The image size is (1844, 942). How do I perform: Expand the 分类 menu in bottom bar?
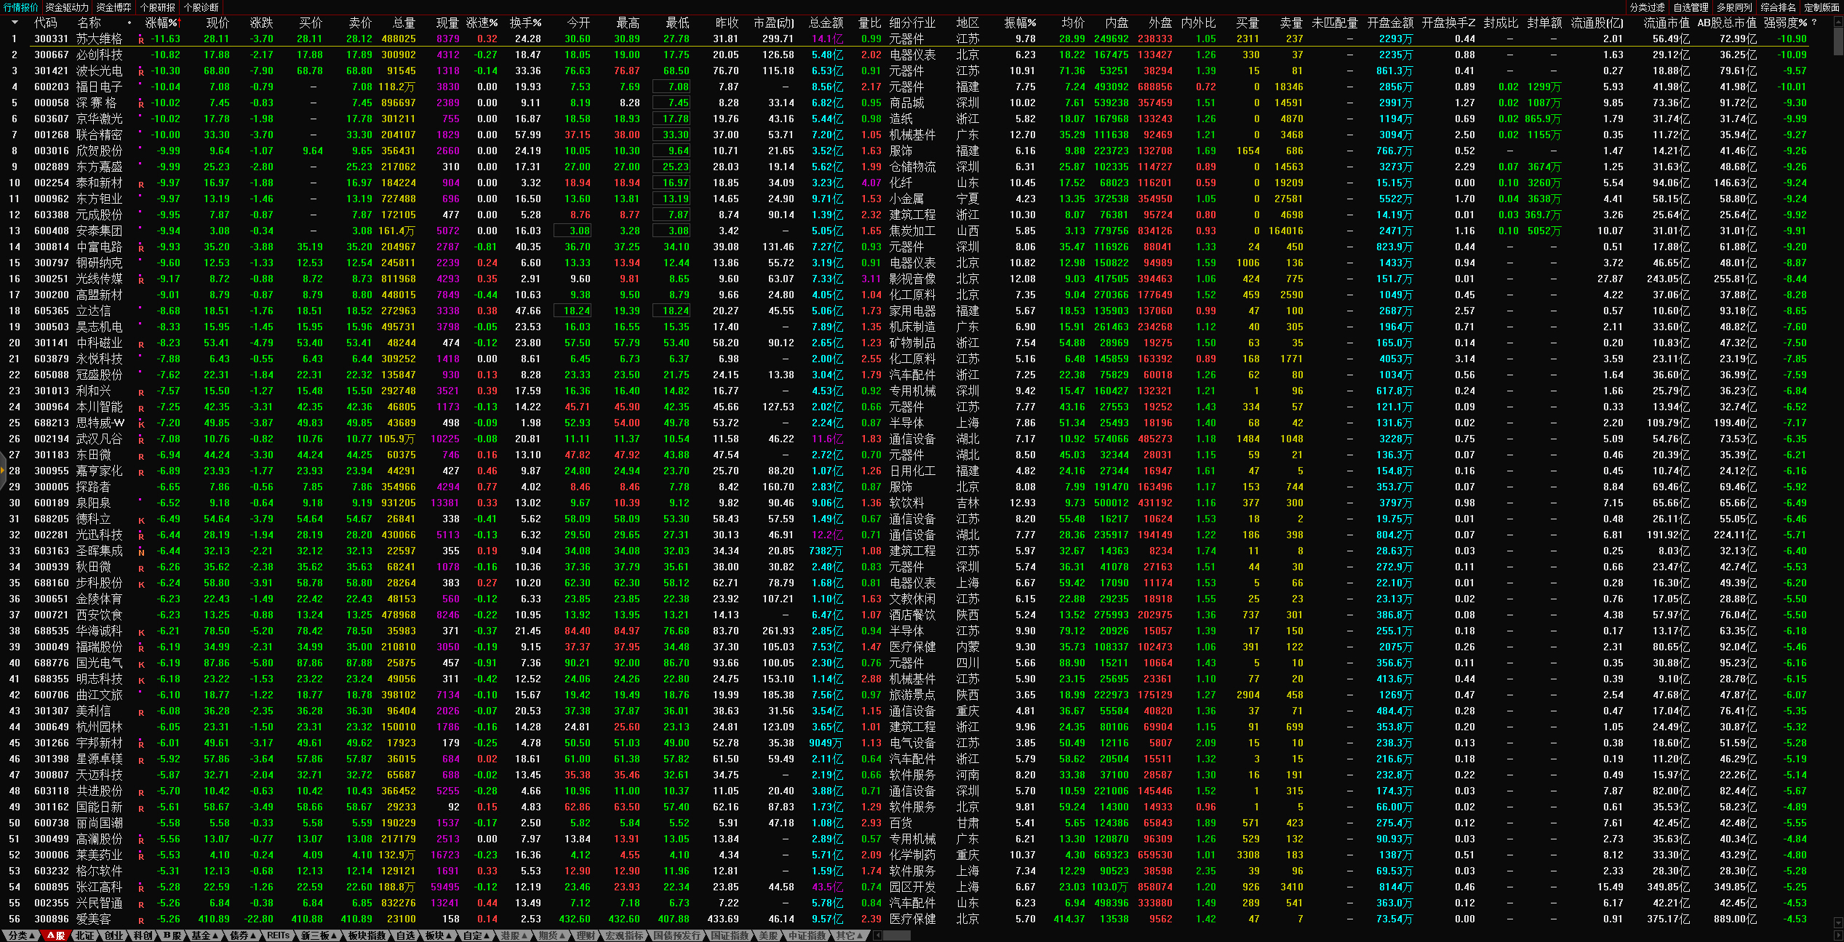pyautogui.click(x=22, y=935)
